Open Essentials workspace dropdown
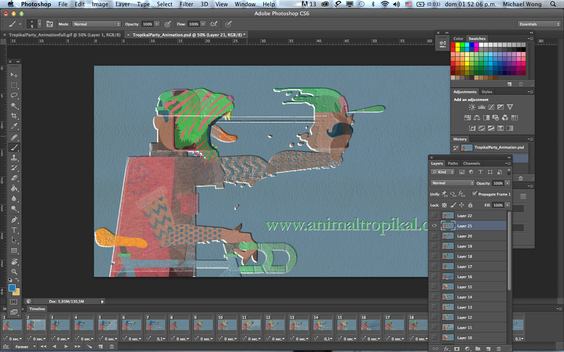Screen dimensions: 564x352 (539, 24)
